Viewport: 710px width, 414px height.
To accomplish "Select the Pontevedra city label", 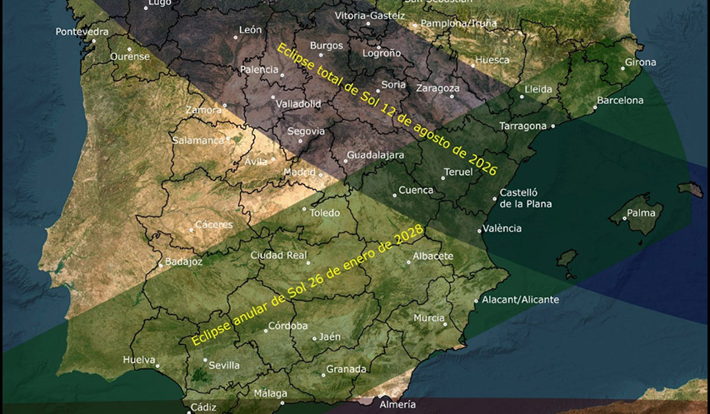I will coord(82,32).
